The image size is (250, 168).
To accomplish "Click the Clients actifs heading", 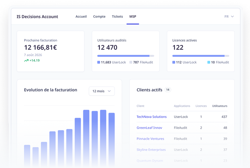I will [150, 90].
